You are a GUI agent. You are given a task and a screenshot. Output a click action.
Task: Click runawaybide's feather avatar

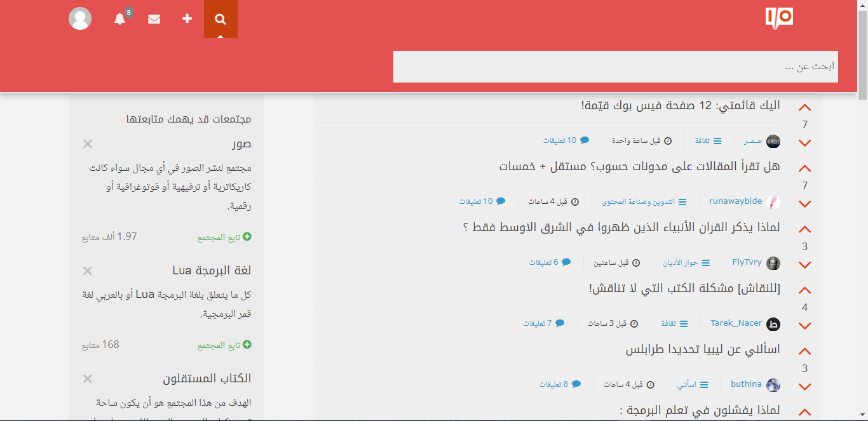pyautogui.click(x=773, y=202)
